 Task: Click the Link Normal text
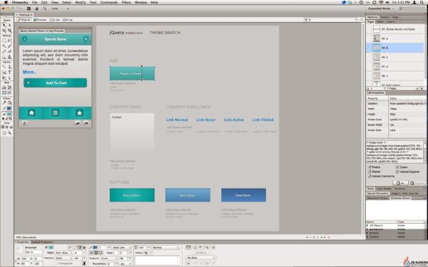tap(177, 120)
